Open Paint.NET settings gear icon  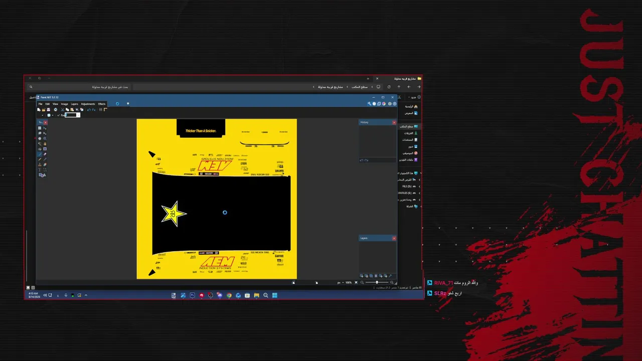click(x=390, y=104)
